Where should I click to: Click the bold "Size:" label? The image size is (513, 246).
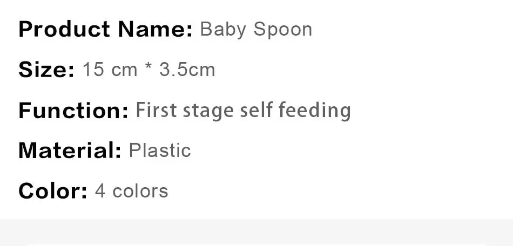tap(46, 70)
